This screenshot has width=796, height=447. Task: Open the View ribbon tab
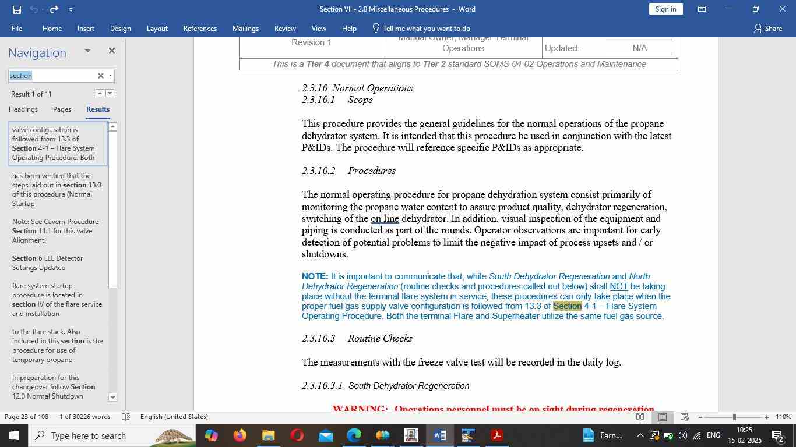(x=319, y=28)
